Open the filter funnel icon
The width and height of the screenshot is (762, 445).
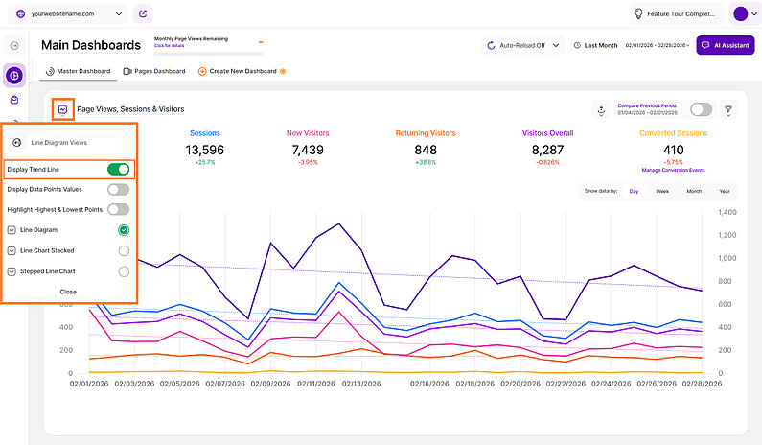[728, 109]
